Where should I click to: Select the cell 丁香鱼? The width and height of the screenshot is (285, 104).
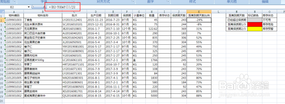(43, 20)
